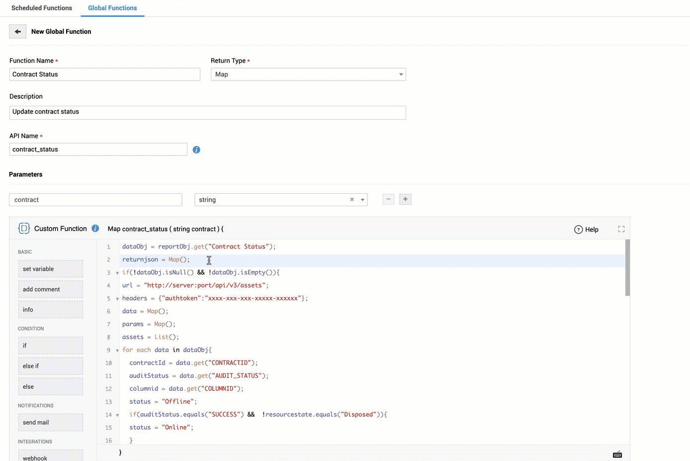
Task: Select the Global Functions tab
Action: point(112,8)
